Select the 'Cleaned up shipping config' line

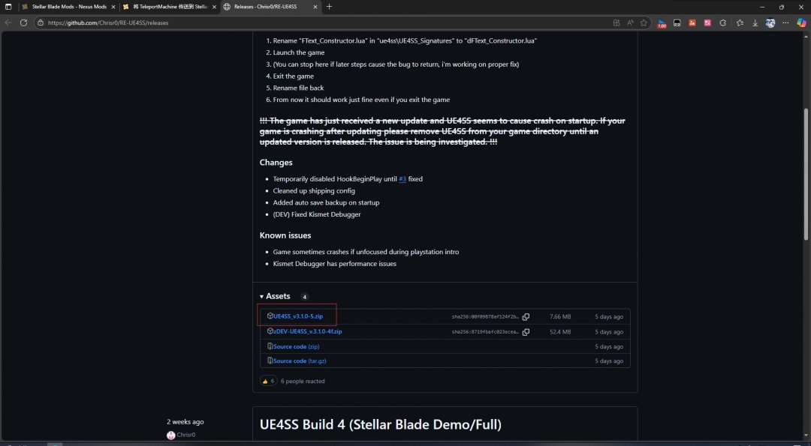pos(314,191)
